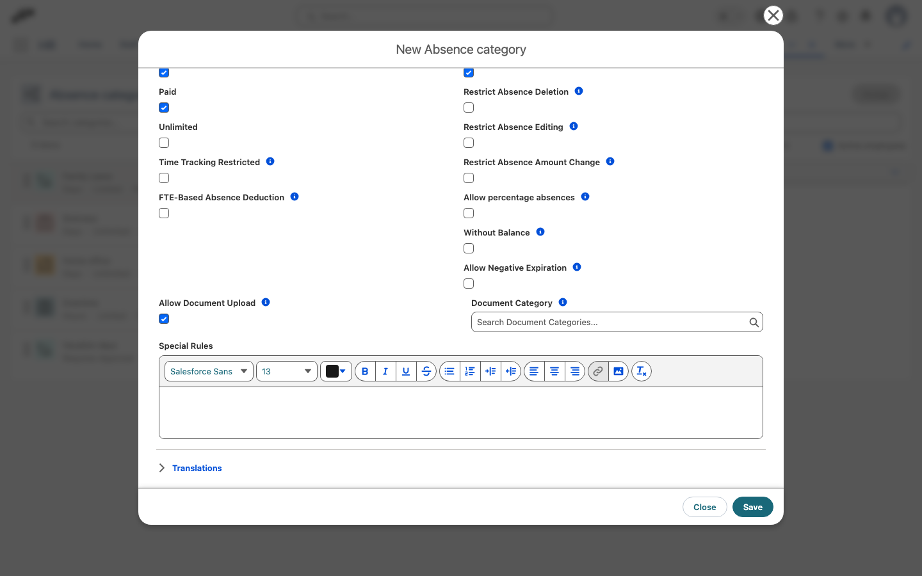Viewport: 922px width, 576px height.
Task: Show info tooltip for Without Balance
Action: [x=540, y=232]
